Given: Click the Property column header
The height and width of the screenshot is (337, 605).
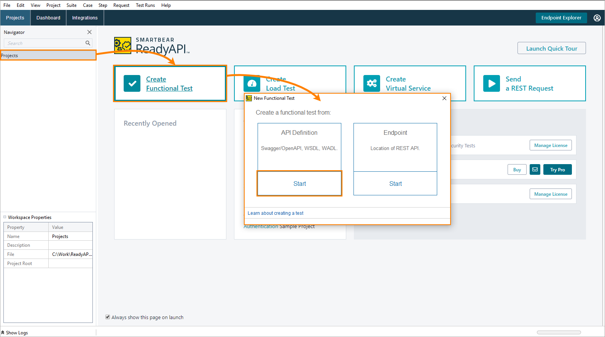Looking at the screenshot, I should click(x=26, y=227).
